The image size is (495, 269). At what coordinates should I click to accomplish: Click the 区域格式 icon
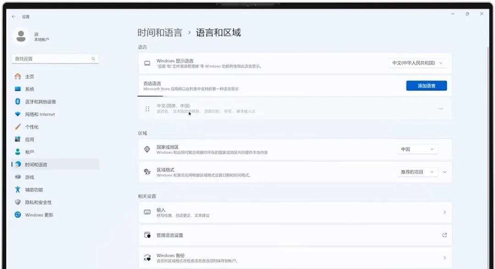tap(147, 172)
